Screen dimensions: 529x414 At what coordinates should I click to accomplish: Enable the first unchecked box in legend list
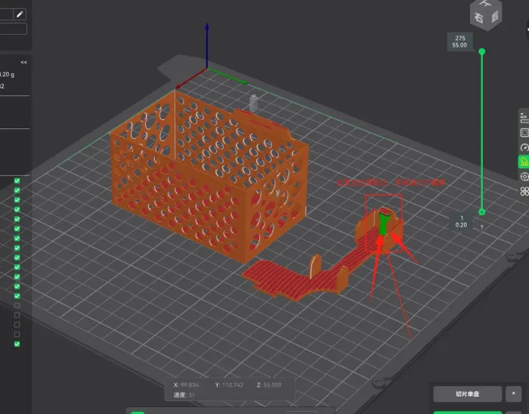(x=17, y=305)
